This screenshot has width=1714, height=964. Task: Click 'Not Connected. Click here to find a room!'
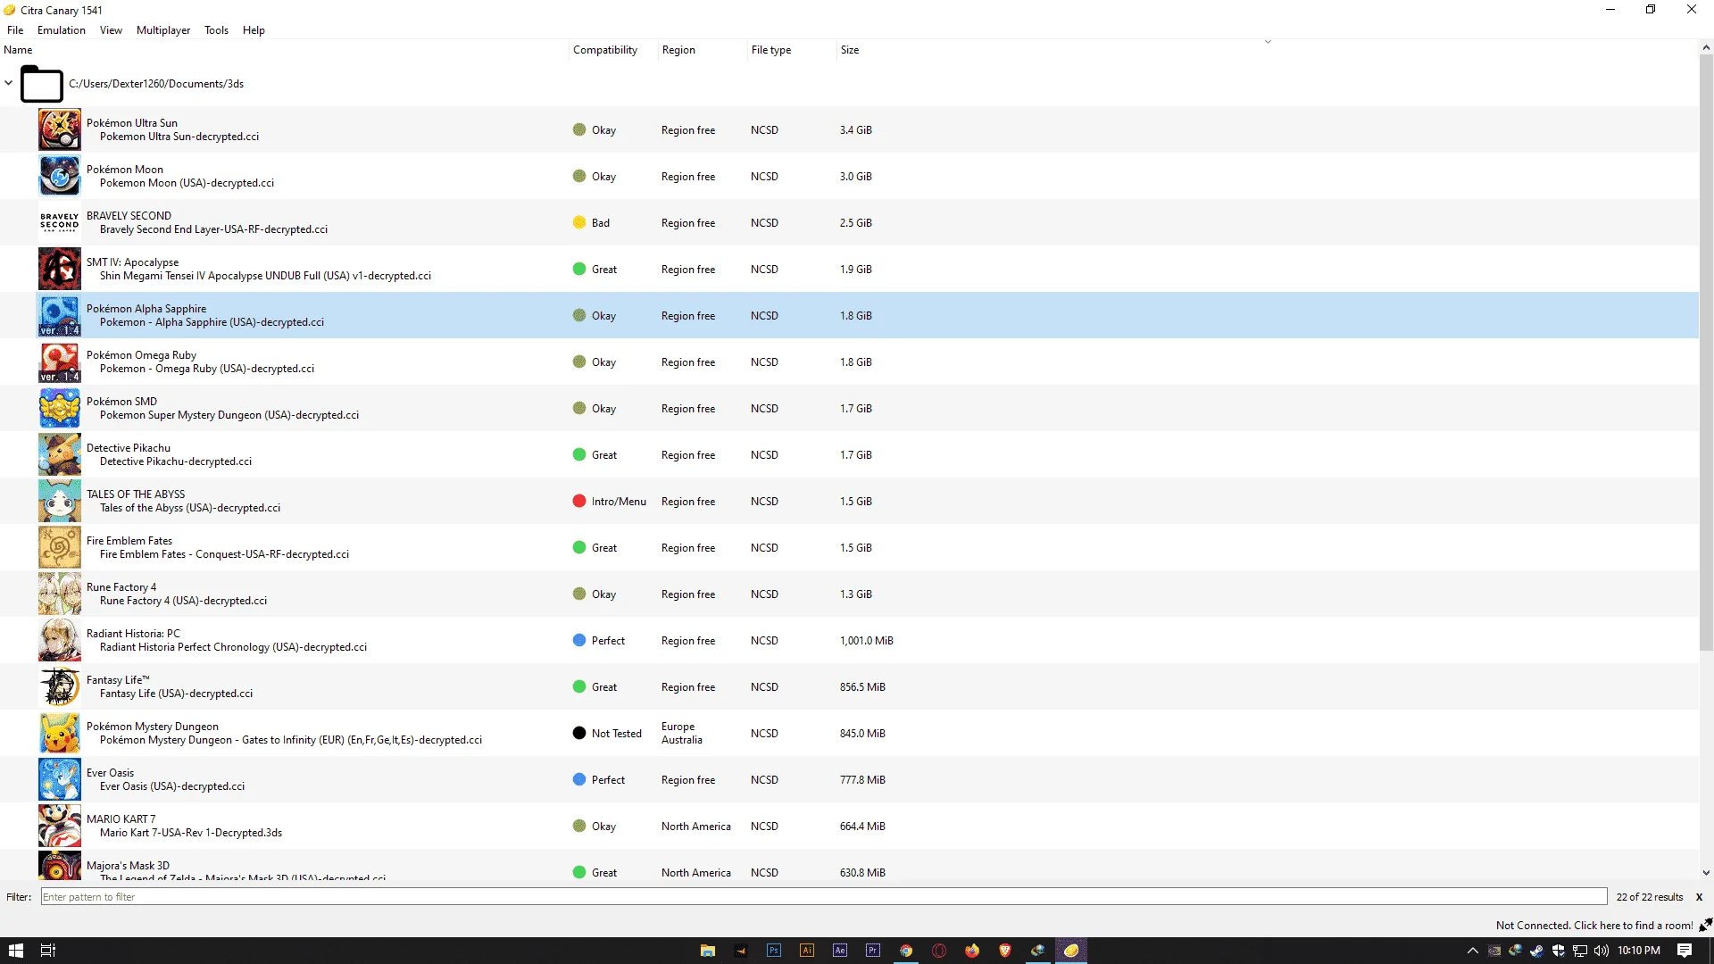pos(1594,925)
